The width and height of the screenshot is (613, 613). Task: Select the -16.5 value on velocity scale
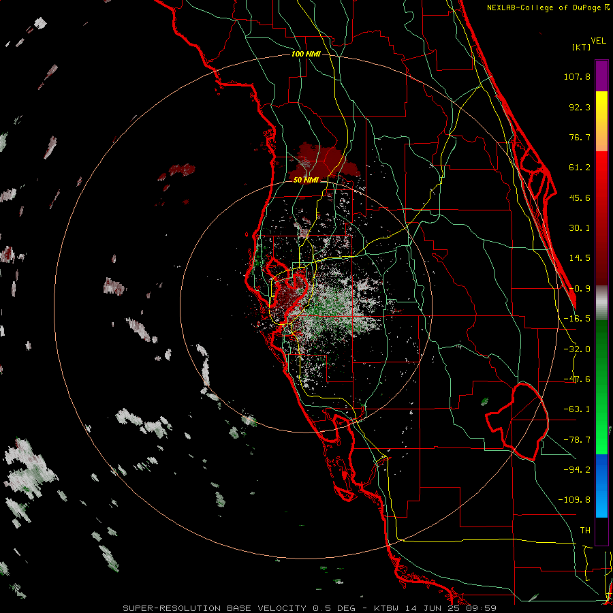(577, 319)
